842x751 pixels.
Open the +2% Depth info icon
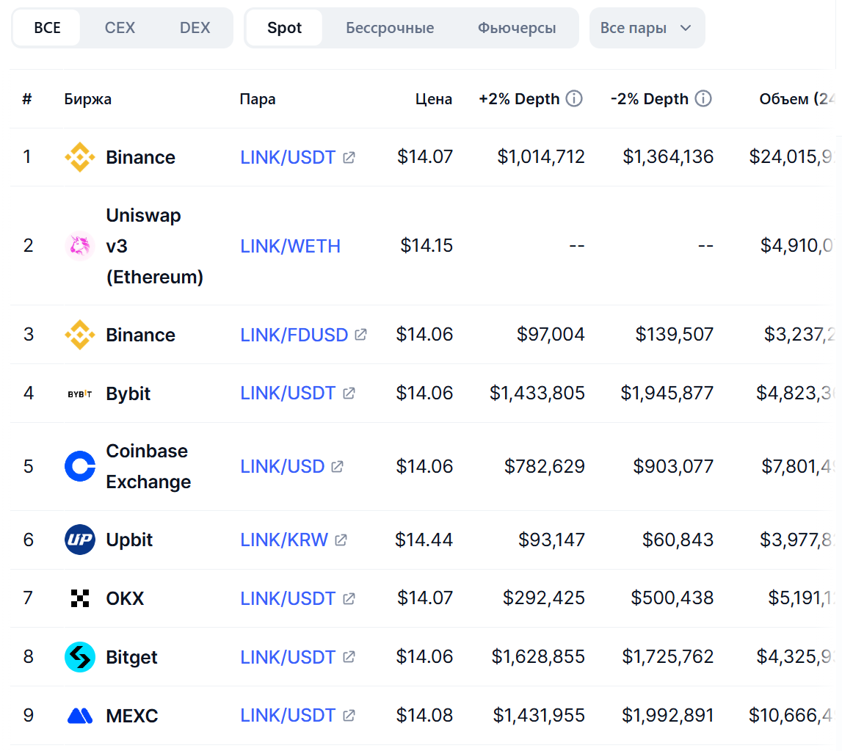pyautogui.click(x=574, y=99)
